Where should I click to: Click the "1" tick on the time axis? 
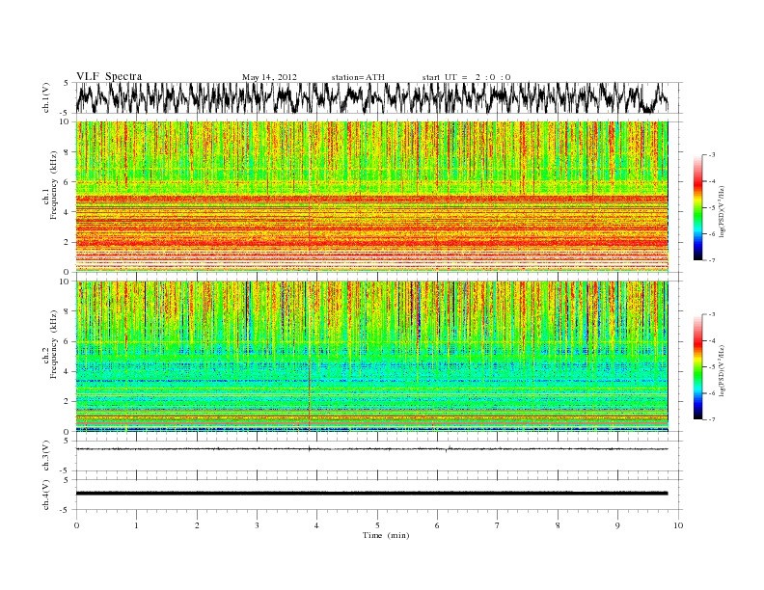[x=136, y=525]
